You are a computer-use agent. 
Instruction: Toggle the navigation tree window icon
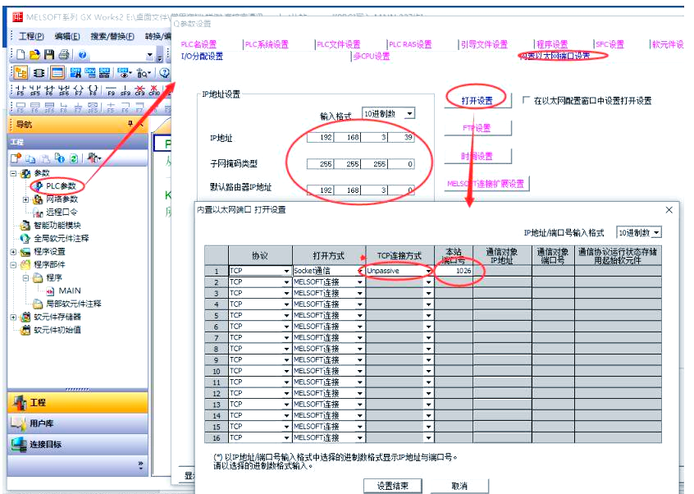(x=21, y=72)
